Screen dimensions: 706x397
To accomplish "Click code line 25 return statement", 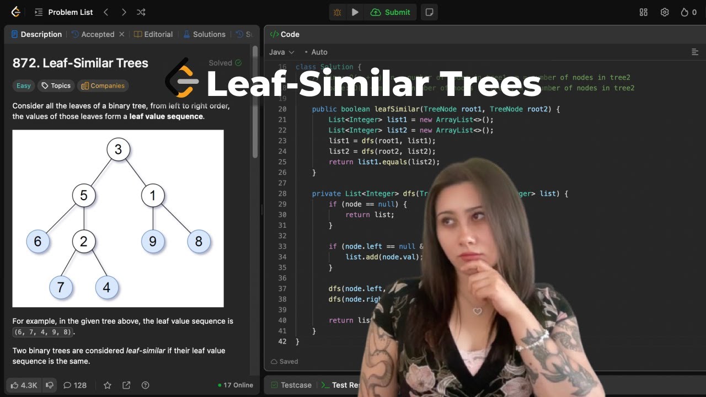I will pyautogui.click(x=384, y=162).
